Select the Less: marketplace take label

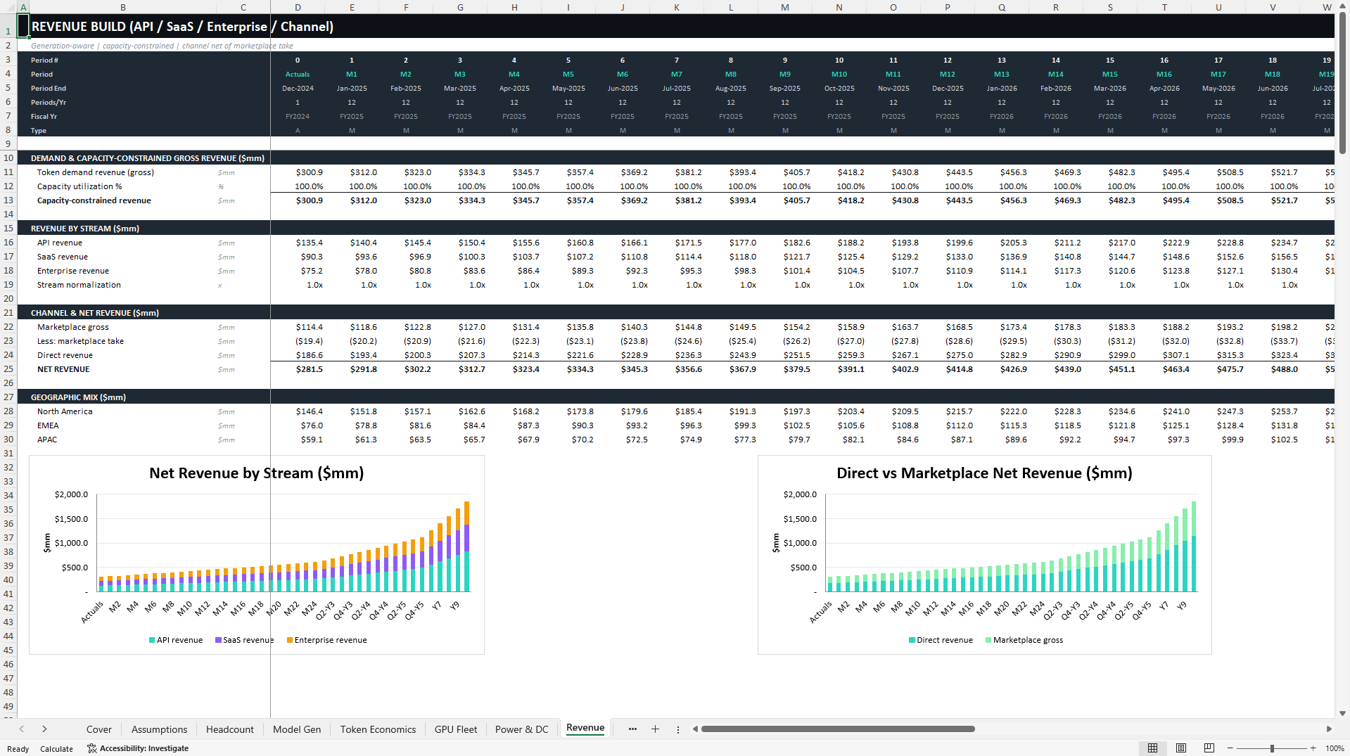coord(80,341)
